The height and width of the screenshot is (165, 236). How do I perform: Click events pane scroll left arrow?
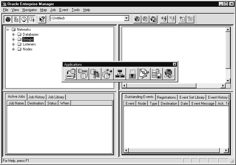pyautogui.click(x=126, y=150)
